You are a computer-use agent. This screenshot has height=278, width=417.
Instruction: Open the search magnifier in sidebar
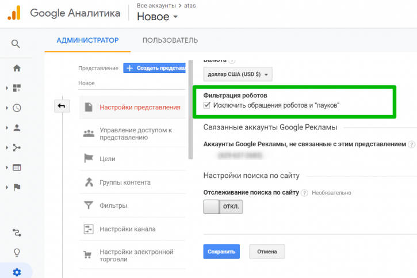16,44
